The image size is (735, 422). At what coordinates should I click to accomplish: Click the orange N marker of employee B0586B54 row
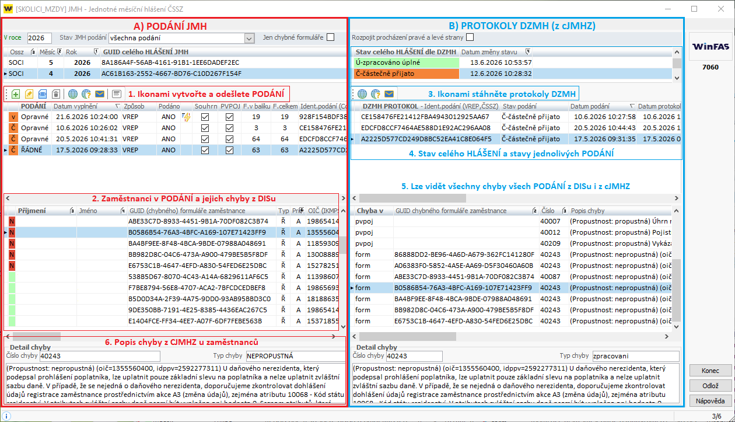(12, 232)
